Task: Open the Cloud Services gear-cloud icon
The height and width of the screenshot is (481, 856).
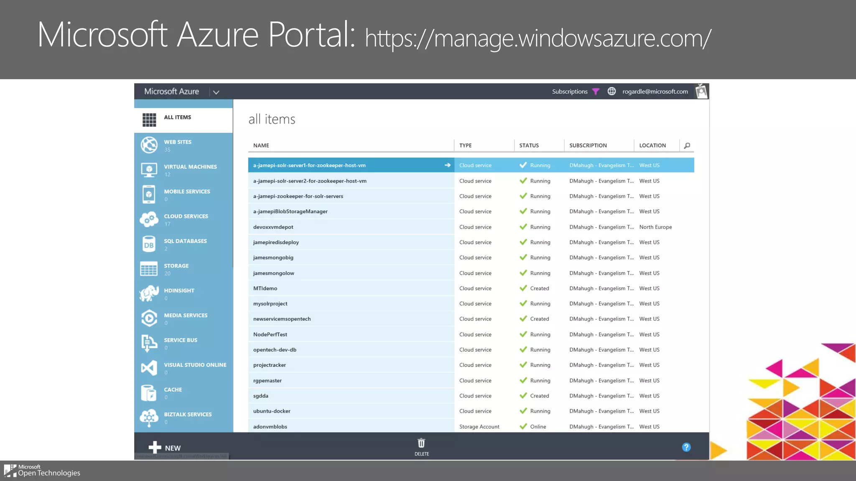Action: point(149,219)
